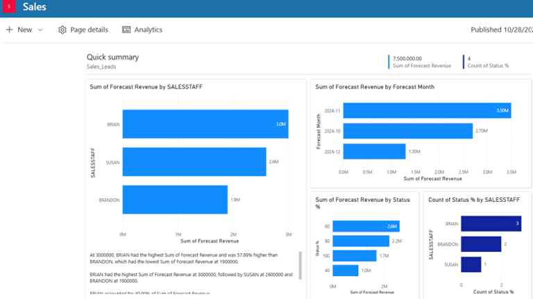533x299 pixels.
Task: Select the 7,500,000.00 Sum of Forecast Revenue card
Action: coord(420,62)
